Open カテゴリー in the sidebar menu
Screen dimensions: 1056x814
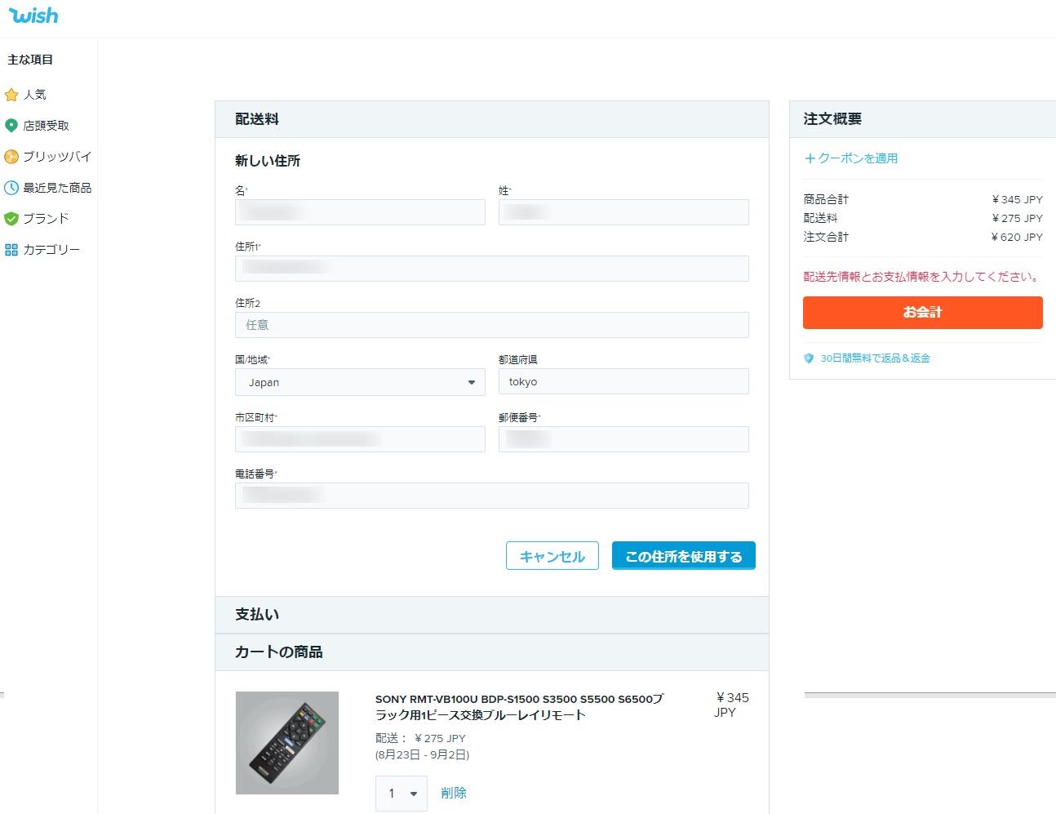click(51, 250)
